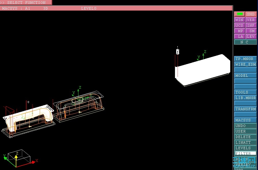Click the INF information button
Screen dimensions: 258x170
[x=251, y=25]
